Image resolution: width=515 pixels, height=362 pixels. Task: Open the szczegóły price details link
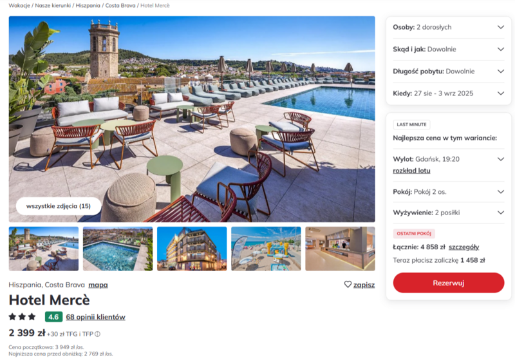[464, 247]
